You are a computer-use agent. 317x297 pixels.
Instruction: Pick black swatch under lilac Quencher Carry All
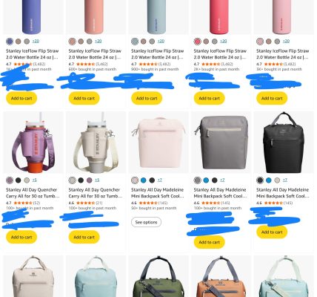coord(19,180)
